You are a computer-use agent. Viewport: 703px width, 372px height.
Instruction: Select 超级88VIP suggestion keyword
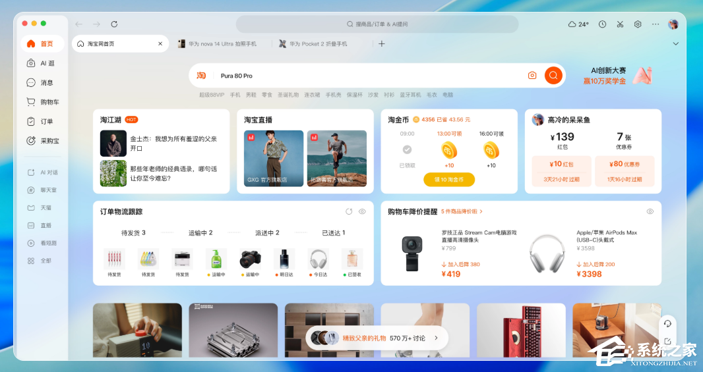(x=212, y=95)
